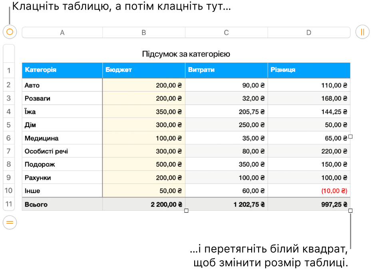Click the table select handle circle icon
Viewport: 372px width, 271px height.
[10, 32]
